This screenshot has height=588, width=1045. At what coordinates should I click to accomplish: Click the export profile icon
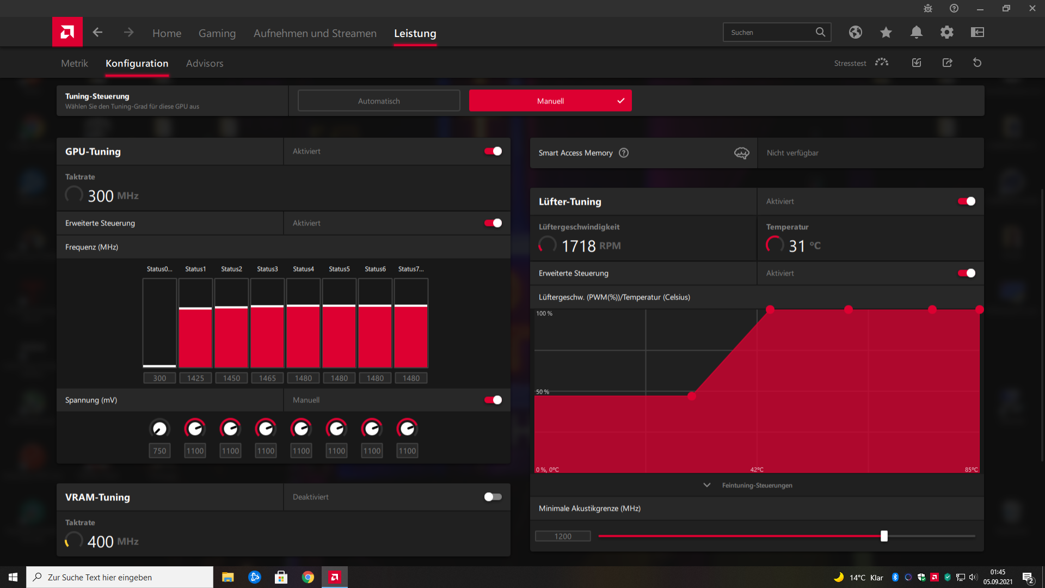(947, 63)
